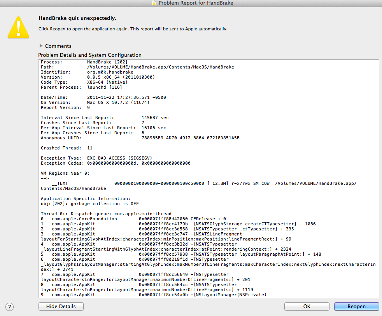This screenshot has height=316, width=382.
Task: Click stack frame 1 NSATSGlyphStorage createCTTypesetter
Action: (x=178, y=224)
